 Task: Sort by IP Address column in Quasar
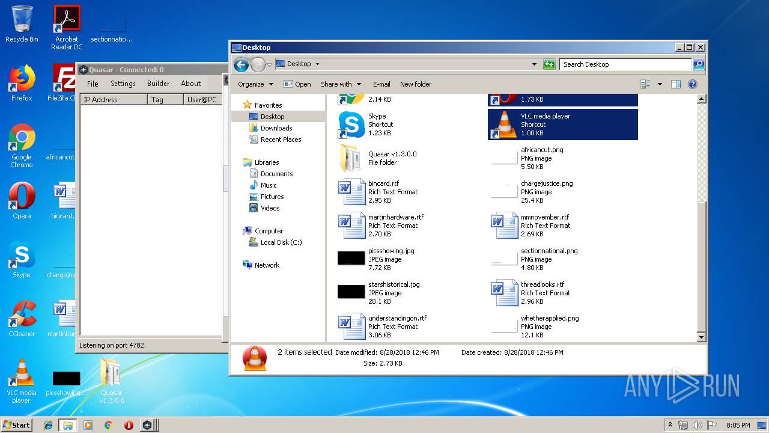click(x=114, y=100)
